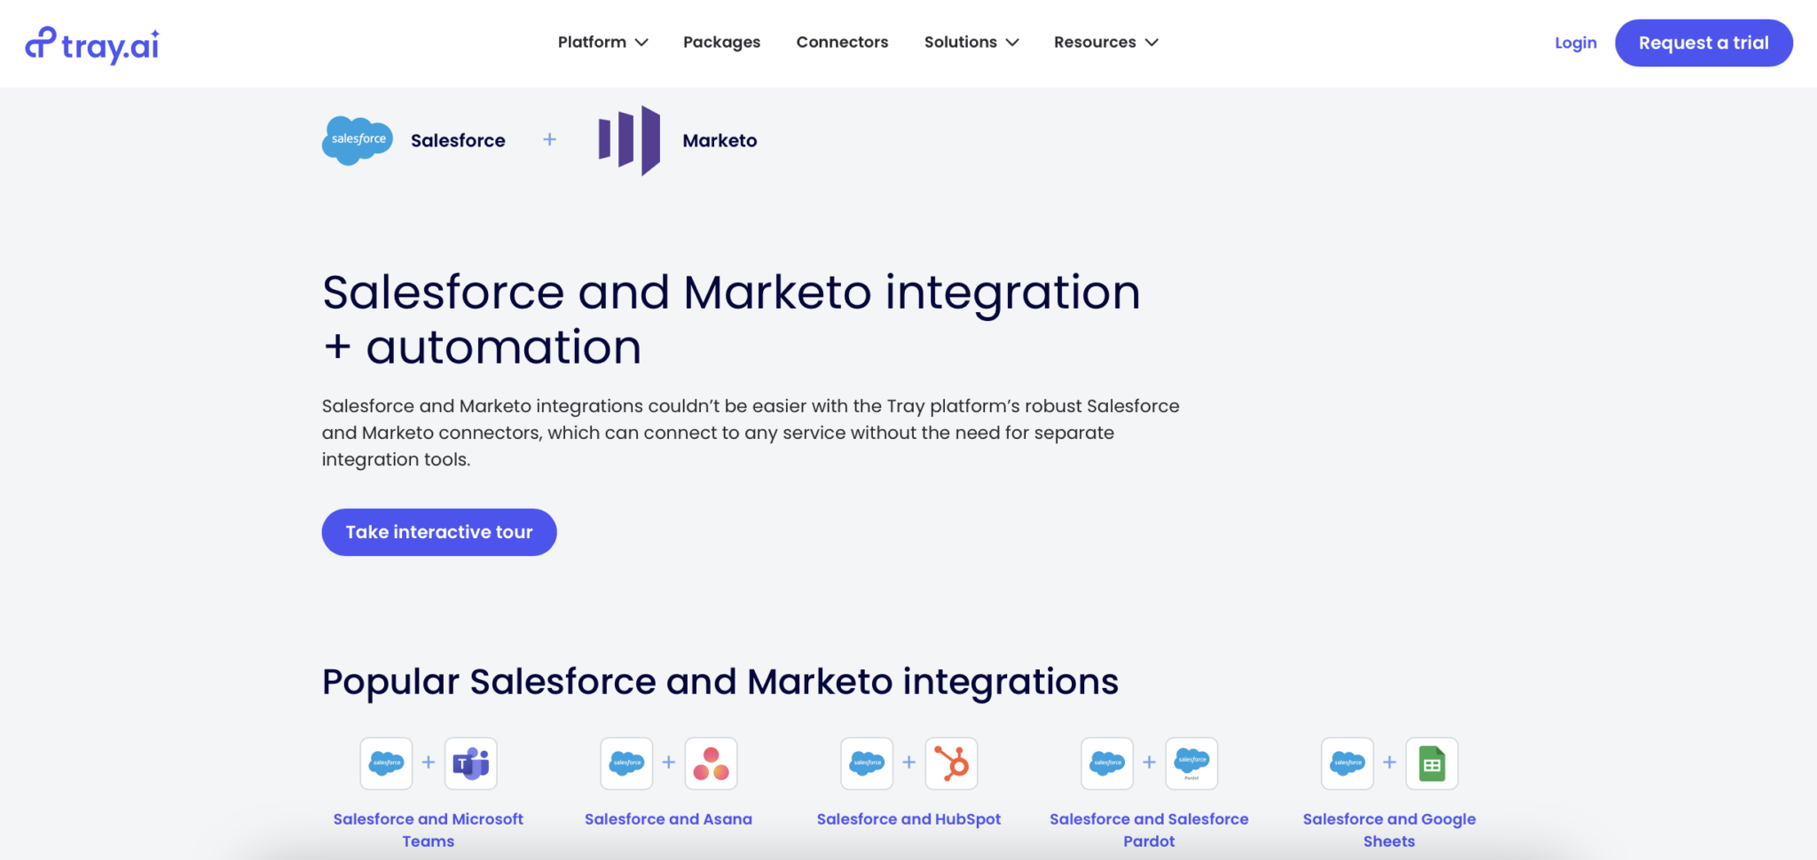Click the Login link
The image size is (1817, 860).
(x=1575, y=43)
